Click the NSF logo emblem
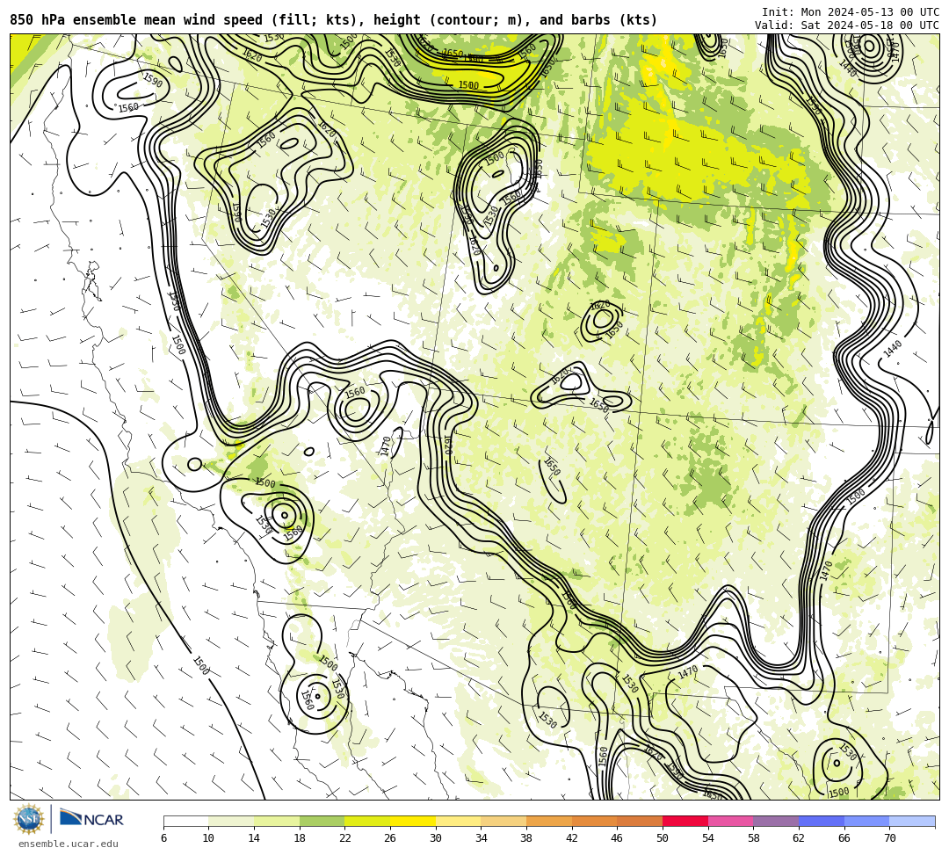The image size is (949, 855). pyautogui.click(x=29, y=820)
